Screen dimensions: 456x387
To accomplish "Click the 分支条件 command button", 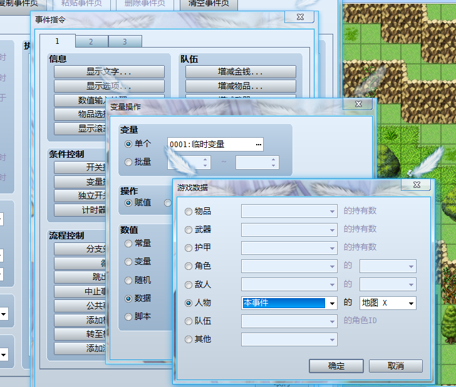I will coord(80,249).
